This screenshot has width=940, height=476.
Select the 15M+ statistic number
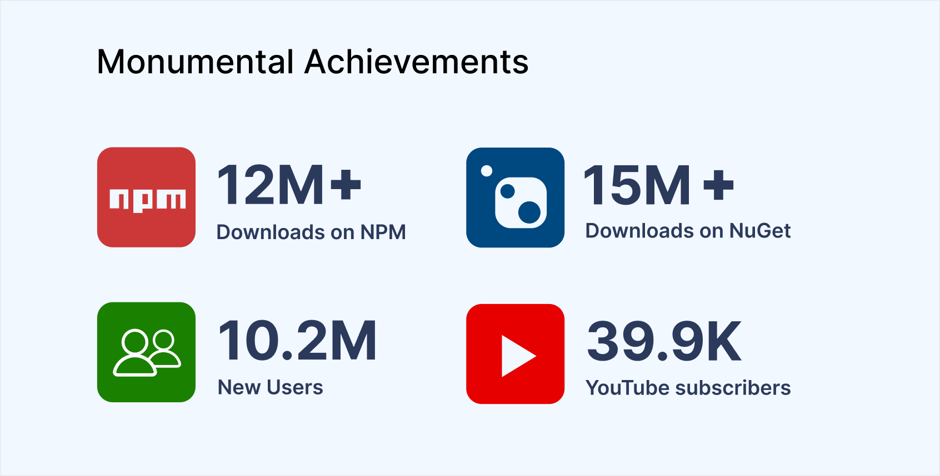coord(658,186)
